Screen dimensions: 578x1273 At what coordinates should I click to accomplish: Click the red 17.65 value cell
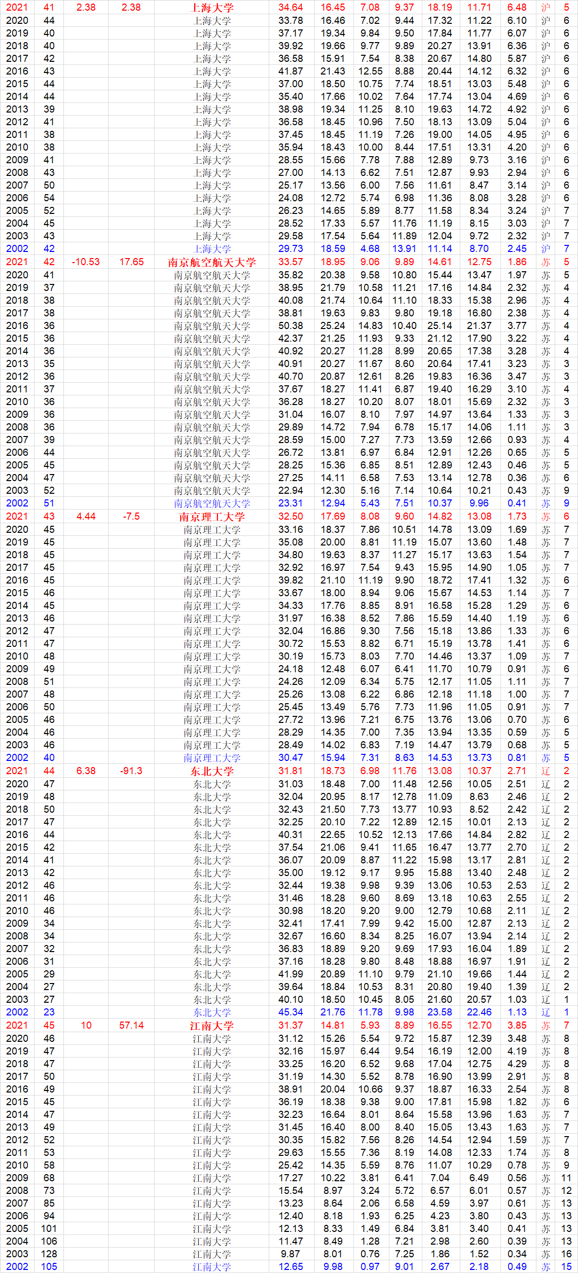pos(131,262)
